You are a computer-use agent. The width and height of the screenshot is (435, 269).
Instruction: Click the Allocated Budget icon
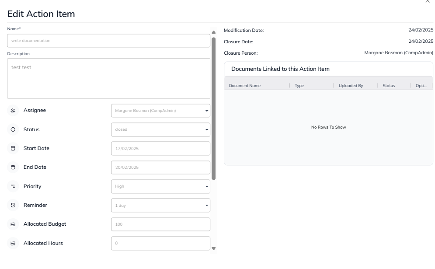(x=13, y=224)
